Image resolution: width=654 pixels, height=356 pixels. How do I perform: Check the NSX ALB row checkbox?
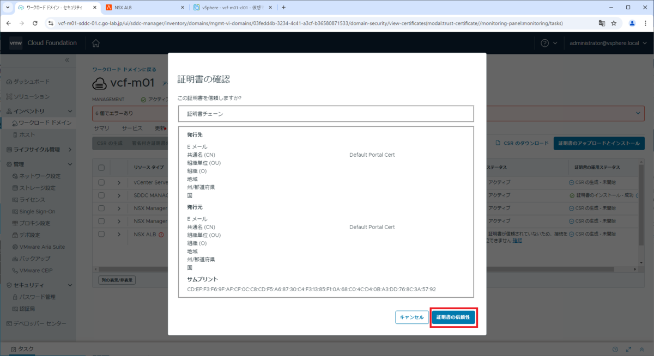101,235
